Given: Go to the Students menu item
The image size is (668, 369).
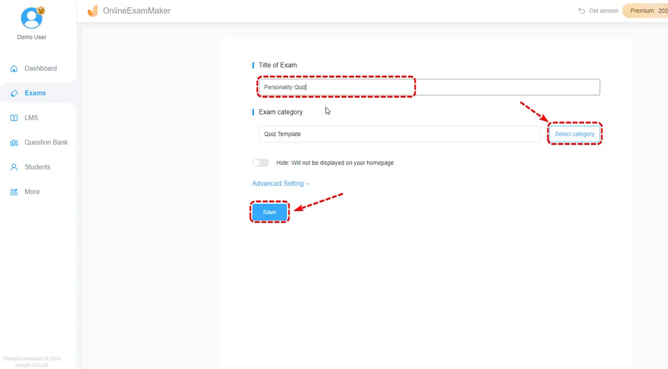Looking at the screenshot, I should coord(37,167).
